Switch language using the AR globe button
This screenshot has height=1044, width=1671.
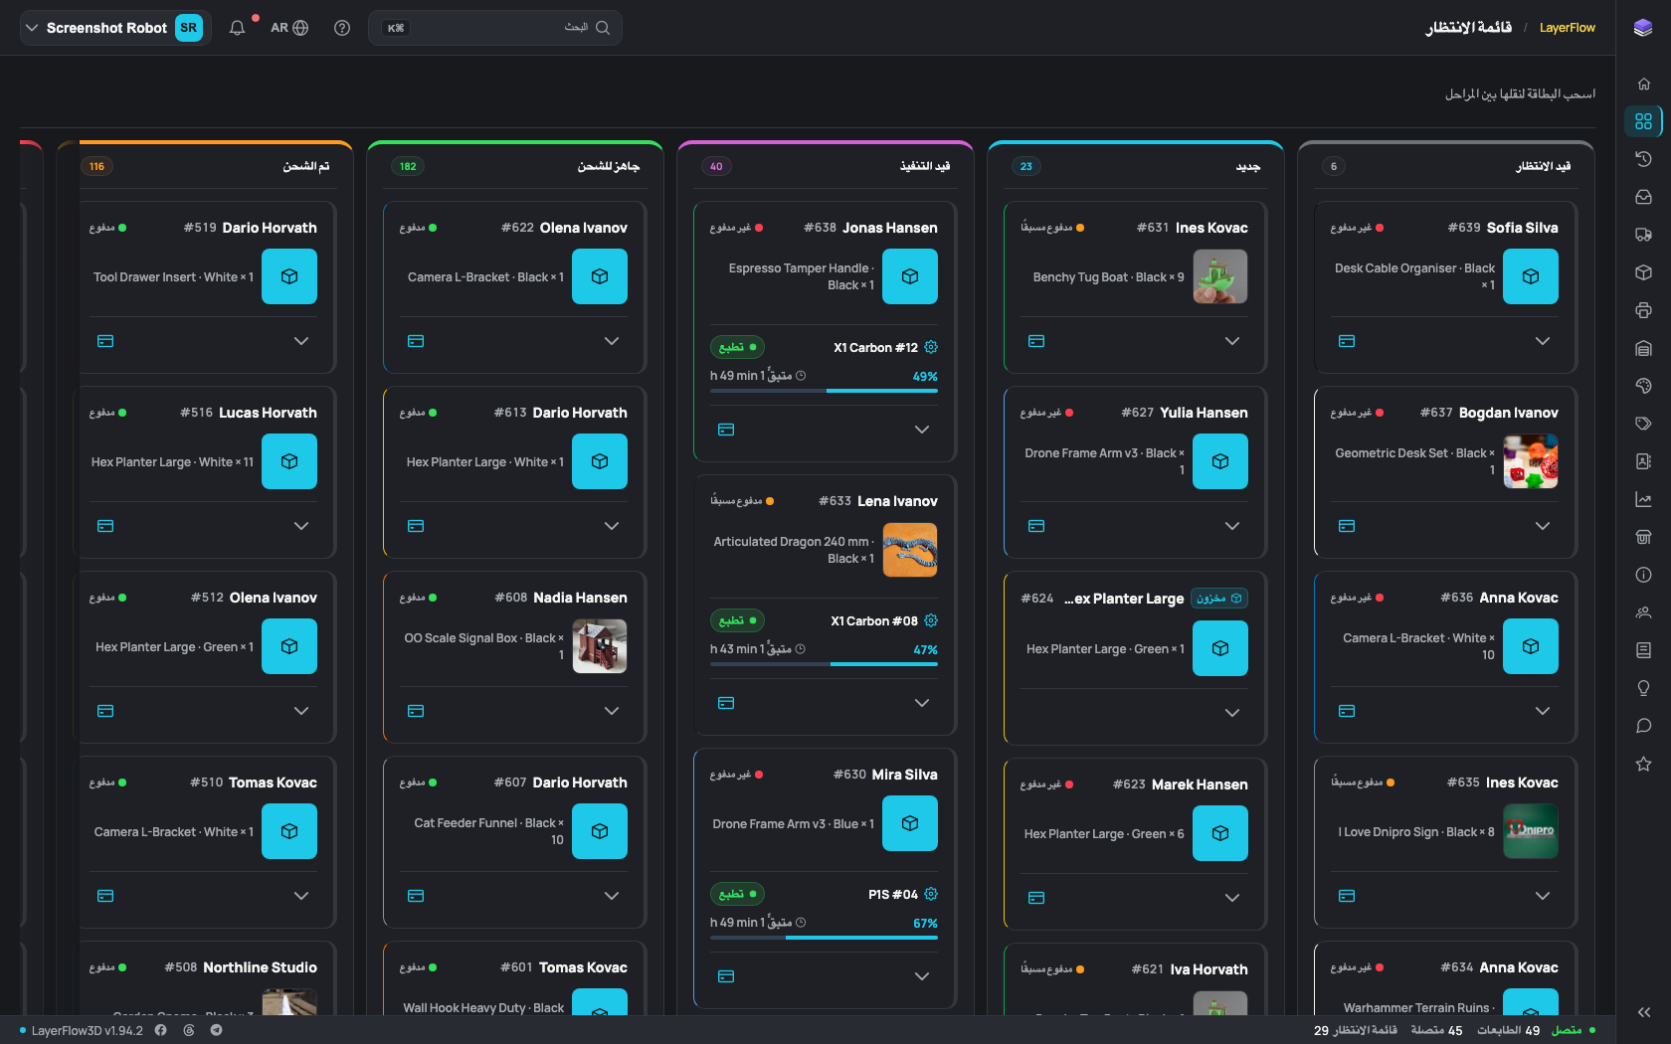(289, 28)
